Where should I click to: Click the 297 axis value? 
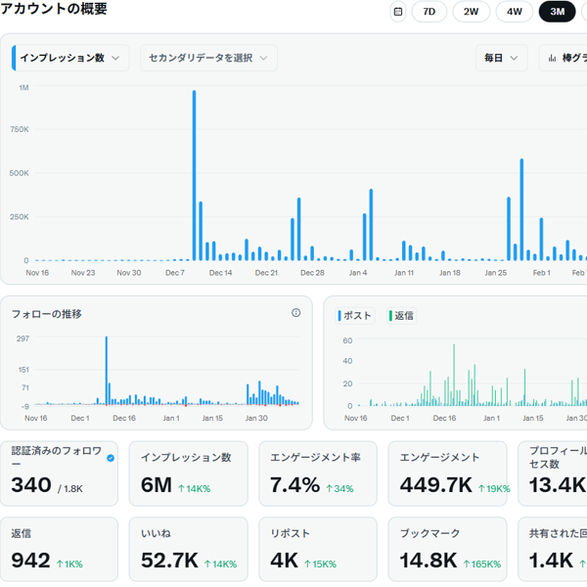point(23,339)
